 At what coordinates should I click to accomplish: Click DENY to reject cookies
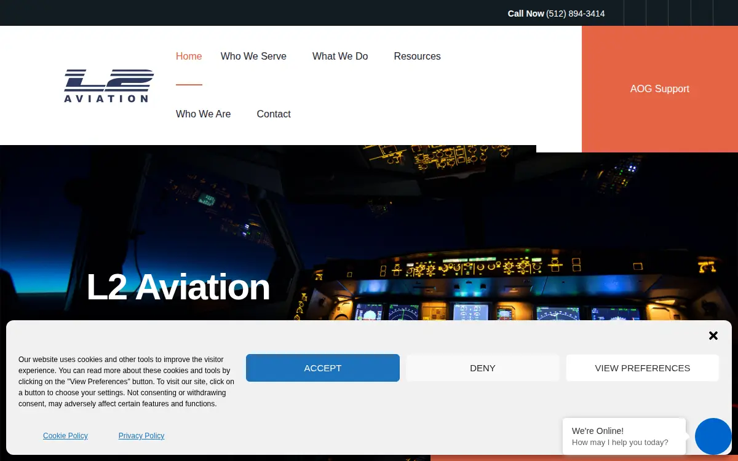[x=483, y=368]
